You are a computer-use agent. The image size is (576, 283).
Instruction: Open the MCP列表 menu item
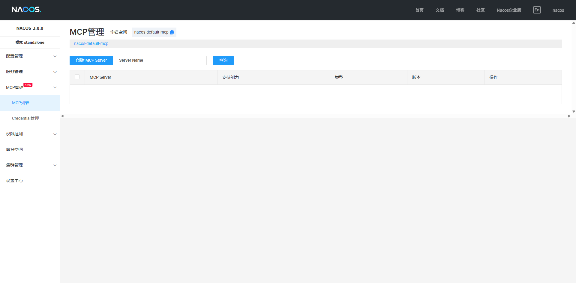point(30,103)
